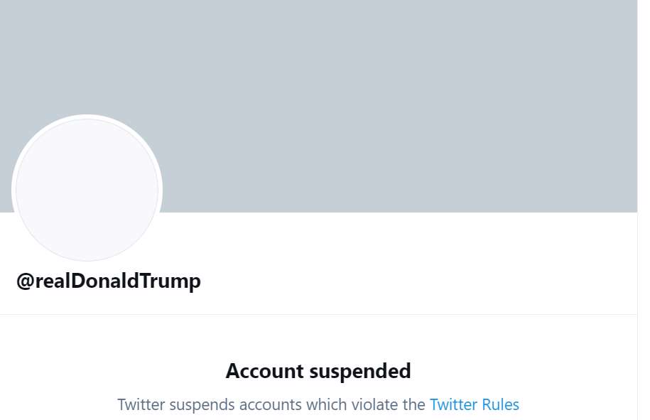Click the white border ring around the avatar
Image resolution: width=650 pixels, height=420 pixels.
click(87, 117)
